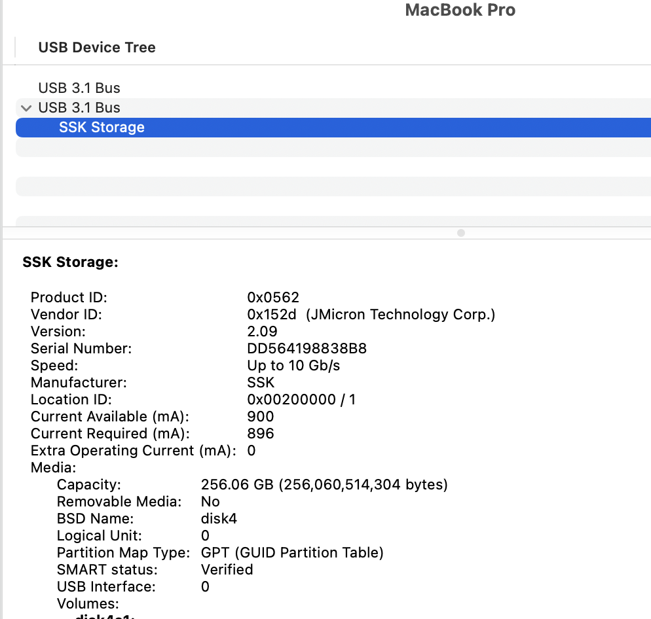
Task: Click the Location ID value 0x00200000 / 1
Action: [301, 400]
